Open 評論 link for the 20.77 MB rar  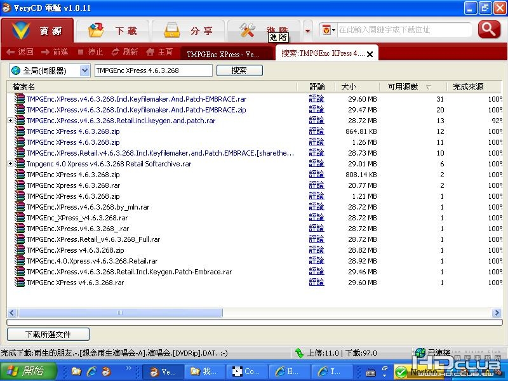click(316, 185)
